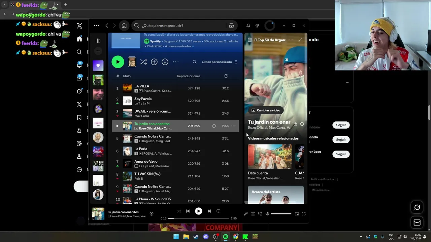Open X search icon in browser sidebar
Screen dimensions: 431x242
point(79,52)
